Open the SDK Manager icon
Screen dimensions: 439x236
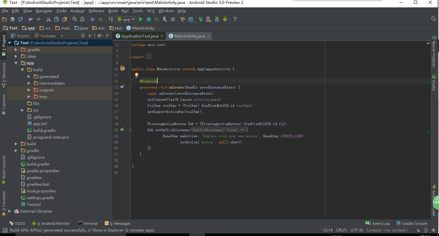(x=217, y=19)
